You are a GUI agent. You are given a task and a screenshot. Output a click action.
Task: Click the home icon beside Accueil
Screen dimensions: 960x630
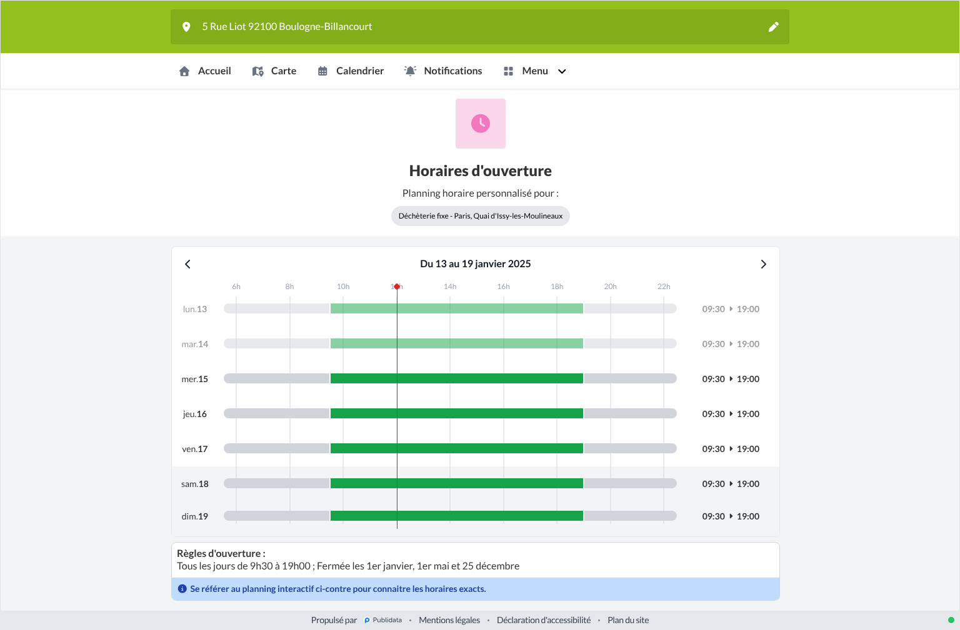184,71
